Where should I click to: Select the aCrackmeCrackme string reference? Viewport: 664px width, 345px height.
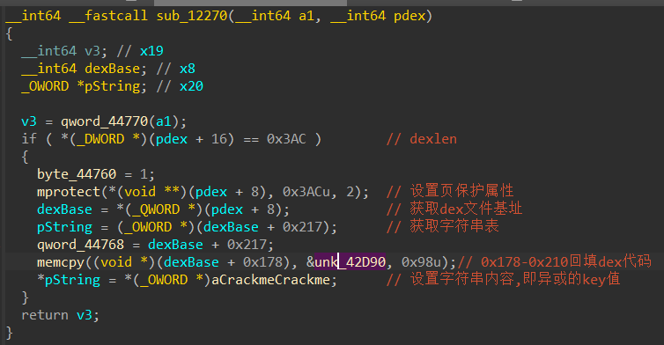[270, 280]
